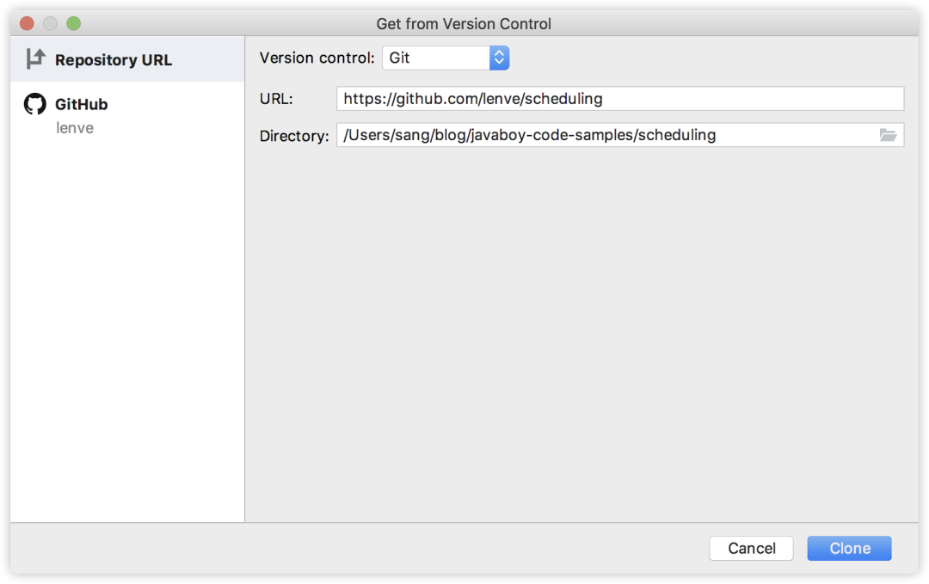This screenshot has height=584, width=929.
Task: Click the Repository URL branch icon
Action: (x=35, y=58)
